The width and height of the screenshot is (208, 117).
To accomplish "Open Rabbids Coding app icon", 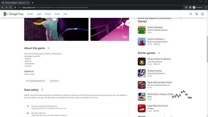I will pos(142,73).
